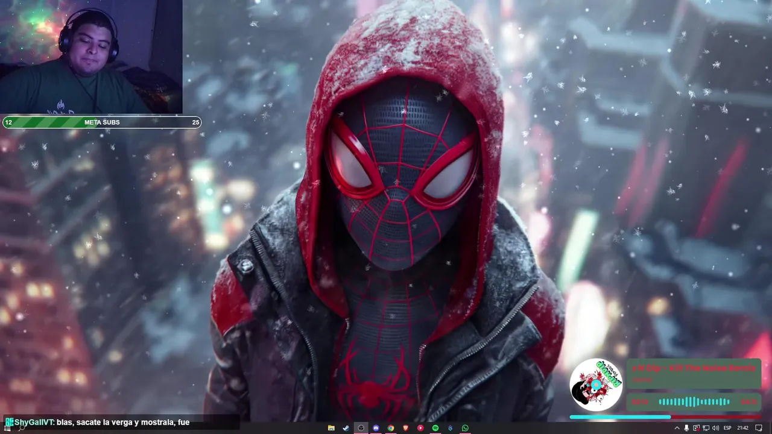772x434 pixels.
Task: Click the audio waveform visualizer in song widget
Action: click(x=694, y=401)
